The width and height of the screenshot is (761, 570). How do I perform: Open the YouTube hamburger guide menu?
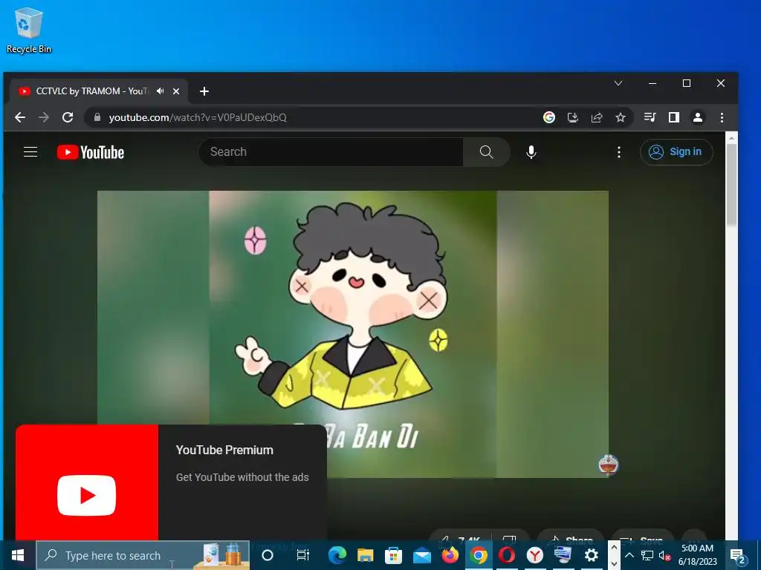click(x=30, y=152)
